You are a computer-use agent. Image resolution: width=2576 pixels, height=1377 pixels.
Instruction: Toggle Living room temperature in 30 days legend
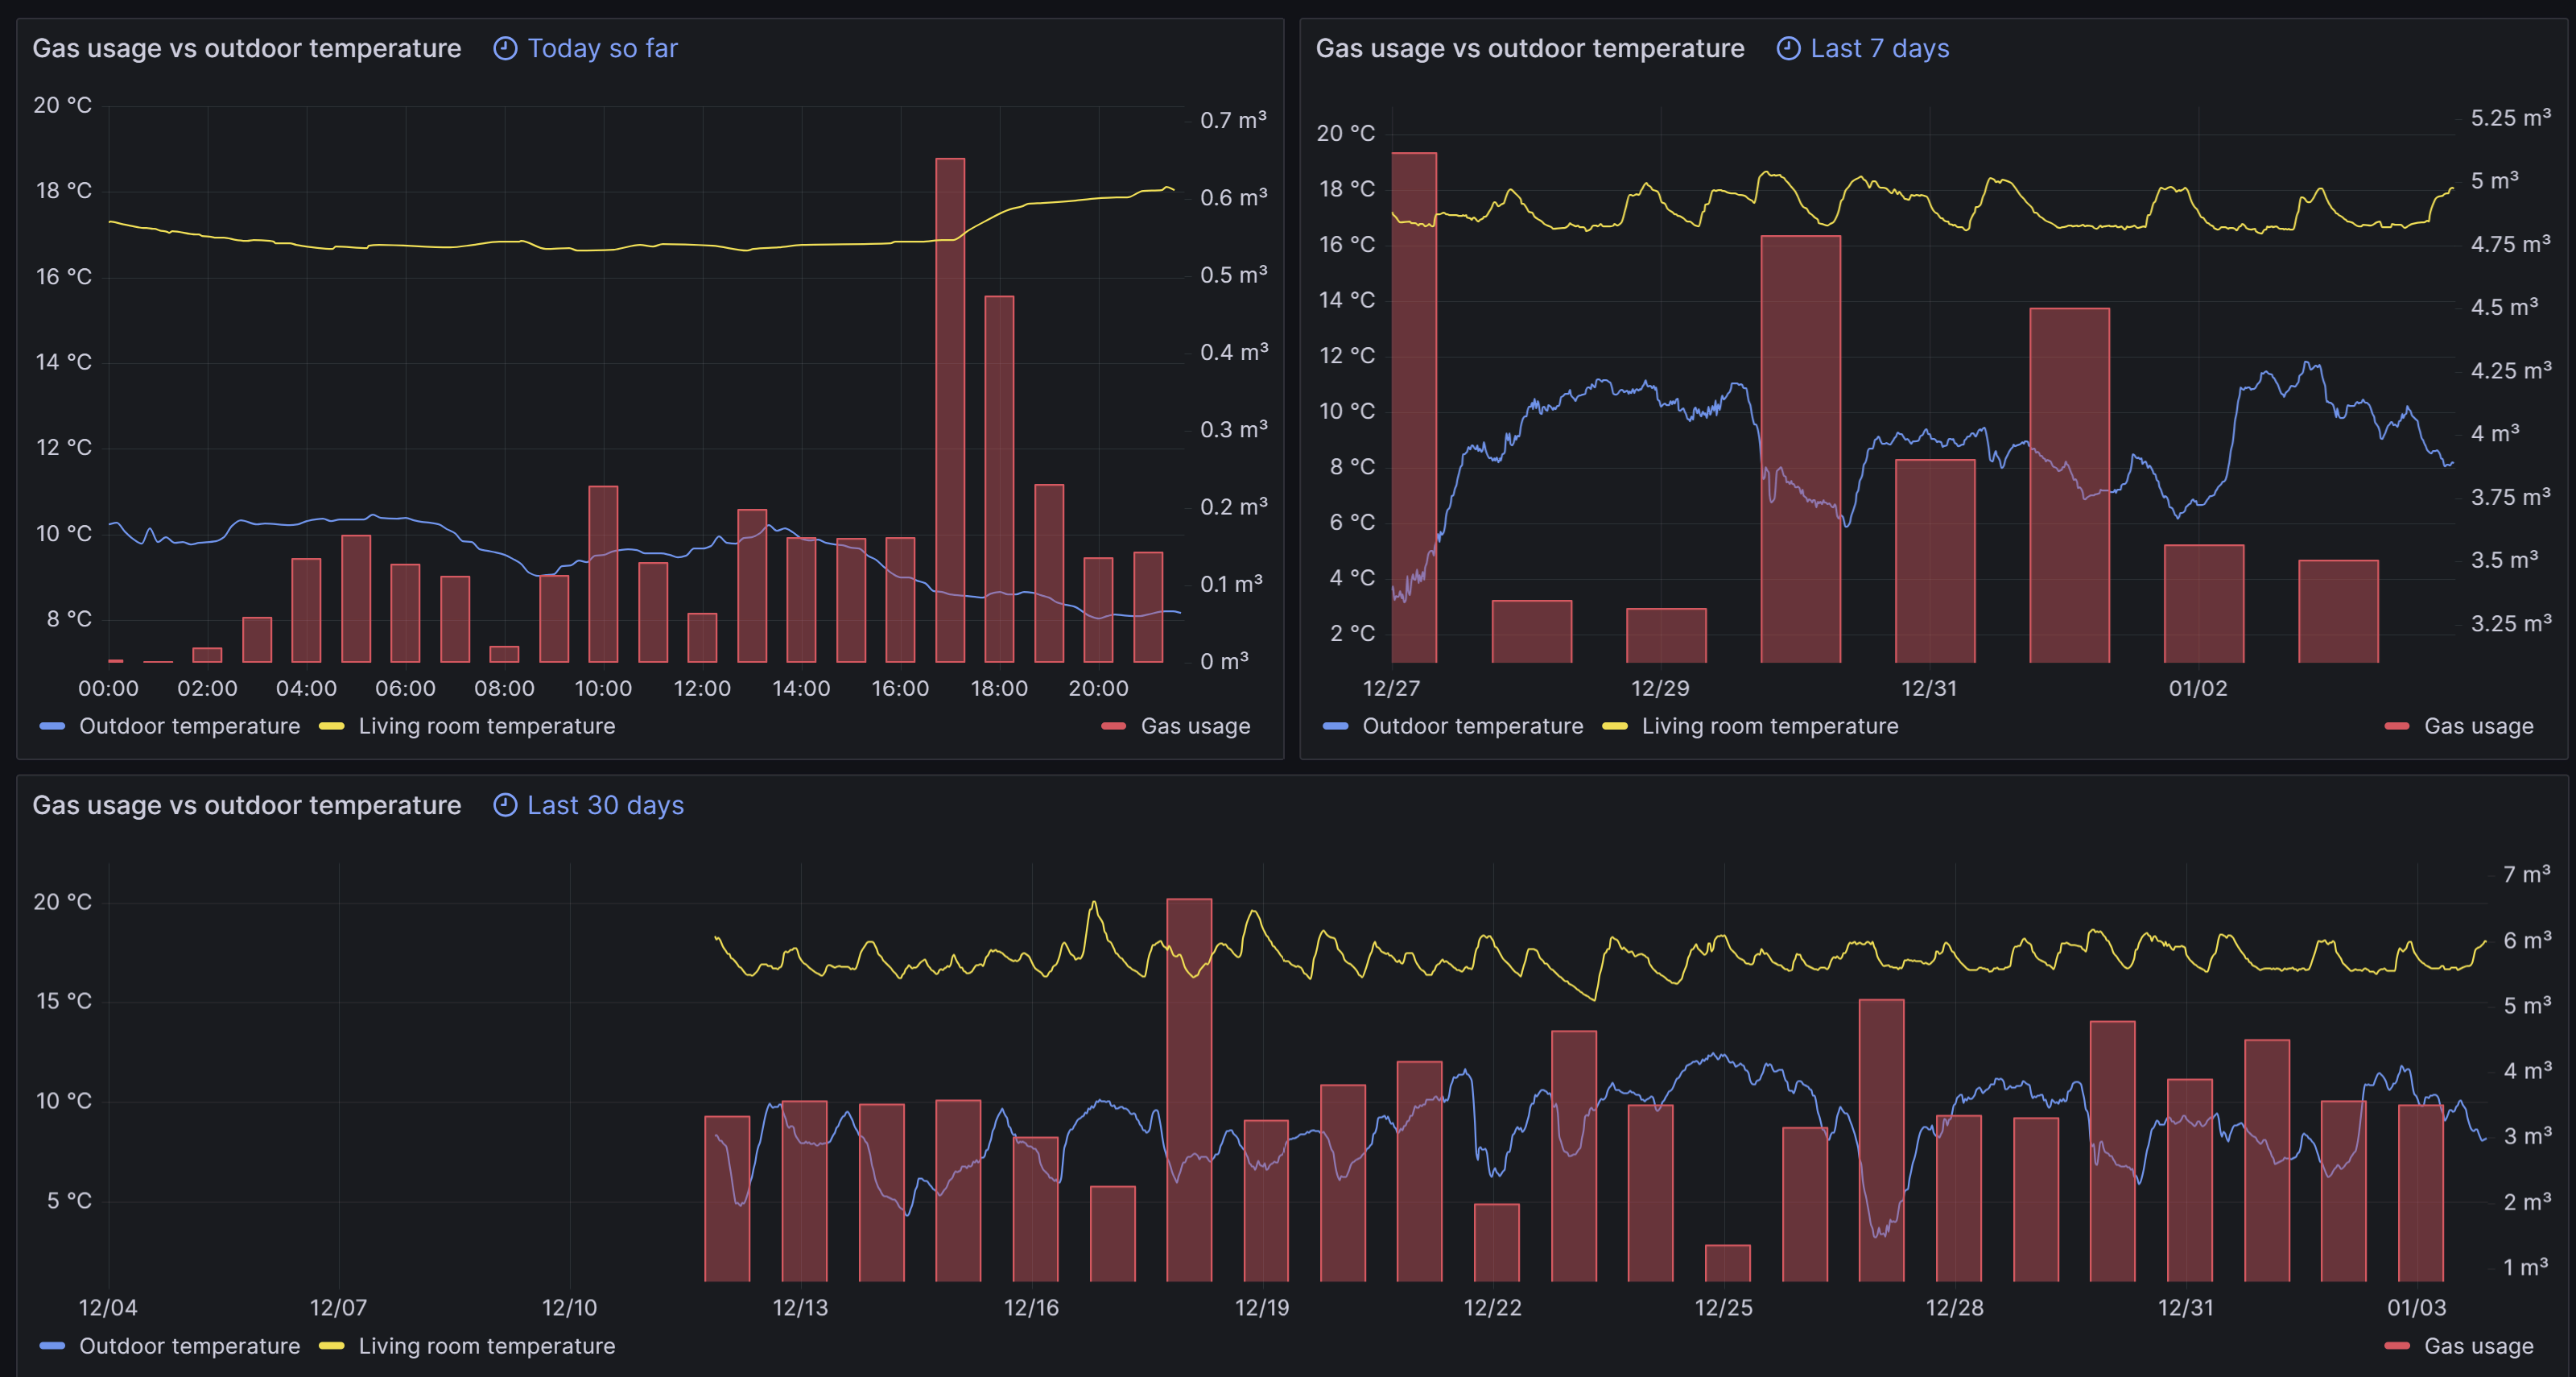[x=487, y=1346]
